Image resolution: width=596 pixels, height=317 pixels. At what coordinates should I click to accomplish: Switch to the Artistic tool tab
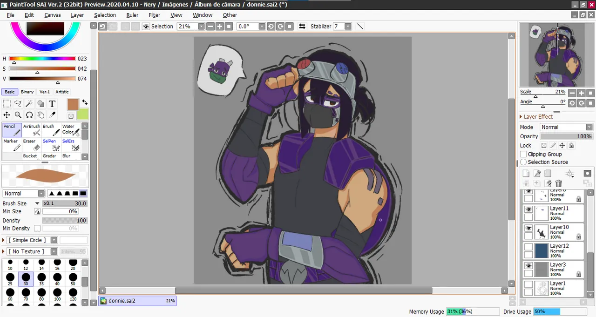tap(62, 92)
